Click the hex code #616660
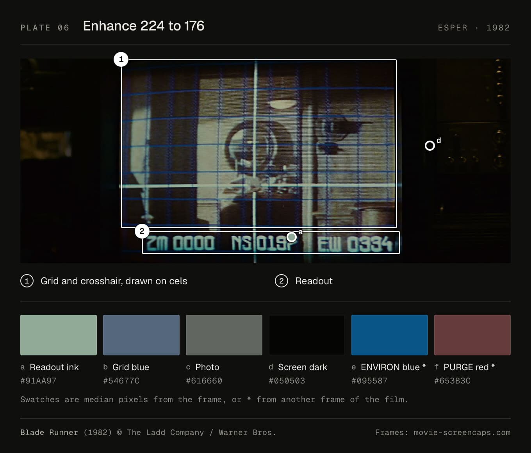The height and width of the screenshot is (453, 531). (x=204, y=381)
